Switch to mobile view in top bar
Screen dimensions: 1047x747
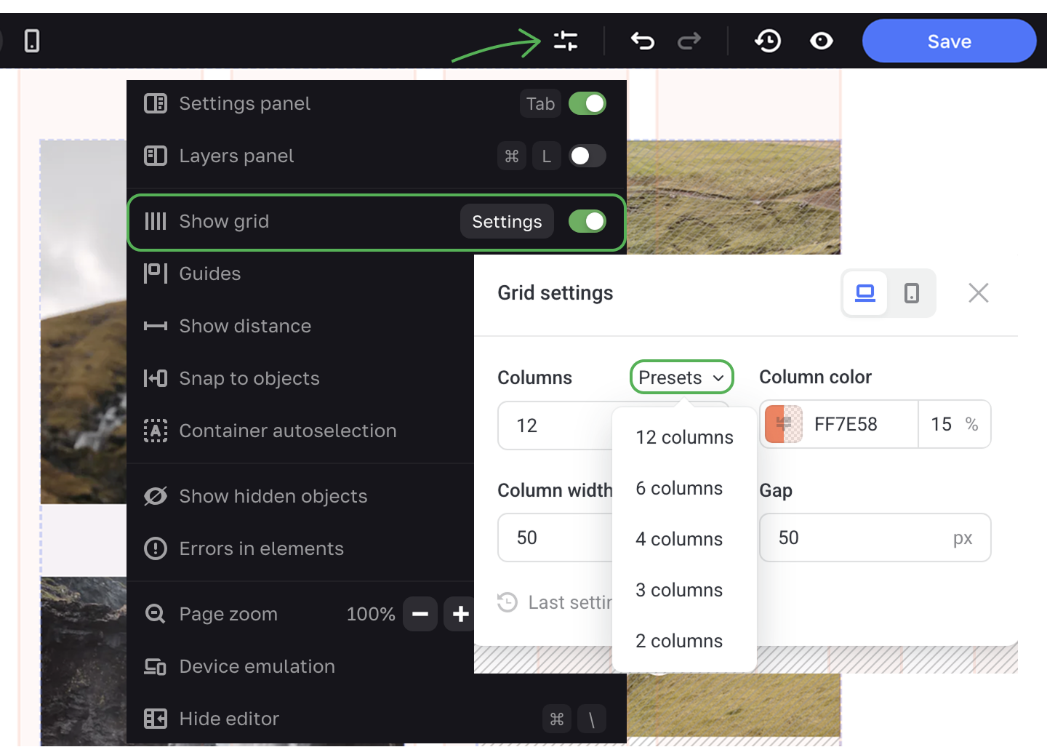(32, 41)
